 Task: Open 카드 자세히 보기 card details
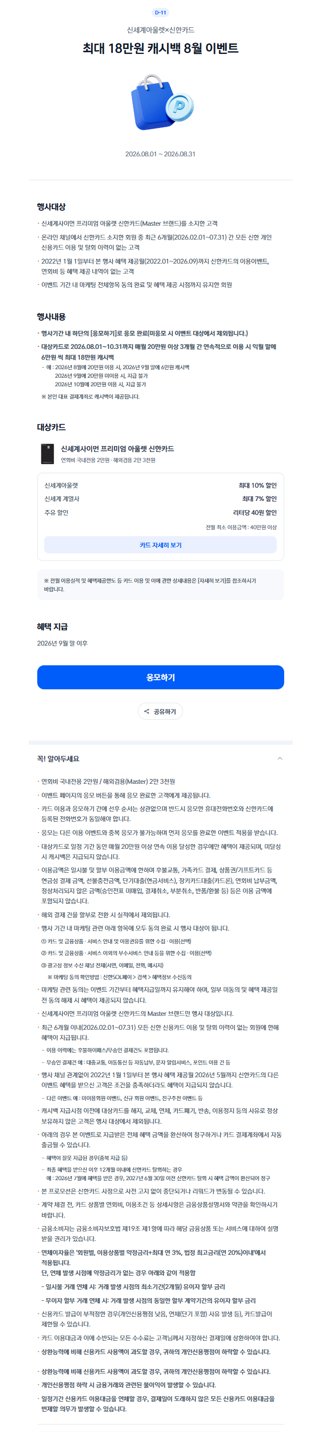160,545
